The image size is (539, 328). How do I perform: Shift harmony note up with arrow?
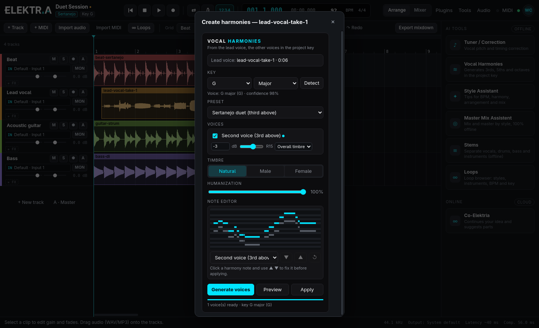tap(301, 258)
